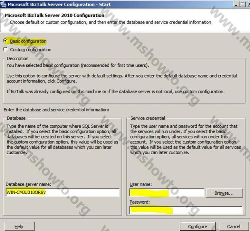The width and height of the screenshot is (250, 231).
Task: Minimize the BizTalk Configuration window
Action: (x=236, y=4)
